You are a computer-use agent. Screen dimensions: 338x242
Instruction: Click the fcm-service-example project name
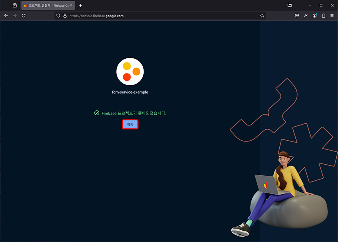pyautogui.click(x=130, y=92)
